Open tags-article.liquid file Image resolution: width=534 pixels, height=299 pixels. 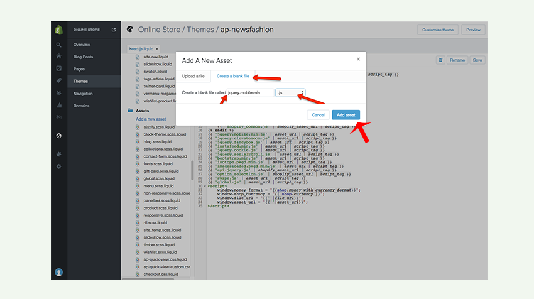point(159,79)
